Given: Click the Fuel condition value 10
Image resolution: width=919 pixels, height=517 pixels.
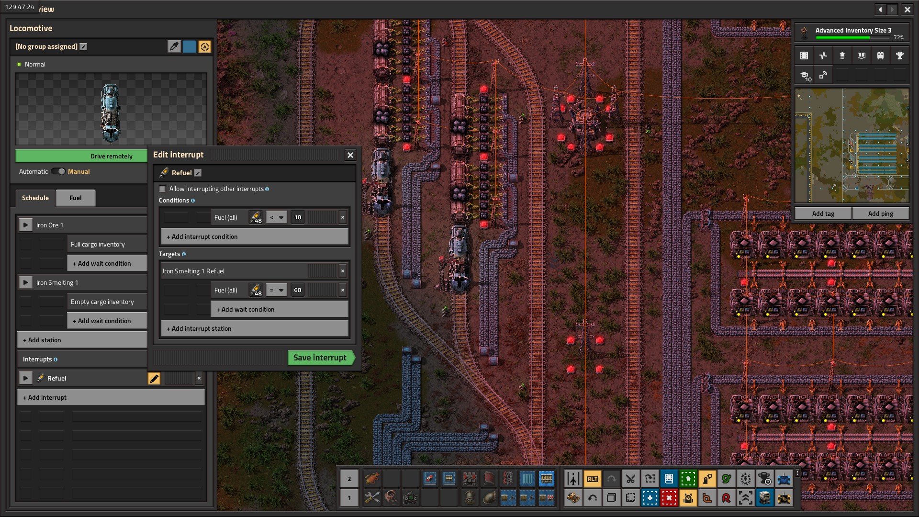Looking at the screenshot, I should pos(298,217).
